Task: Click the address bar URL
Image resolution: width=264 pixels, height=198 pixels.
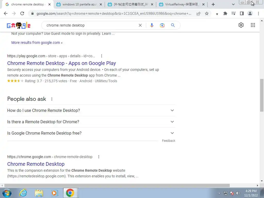Action: coord(114,13)
